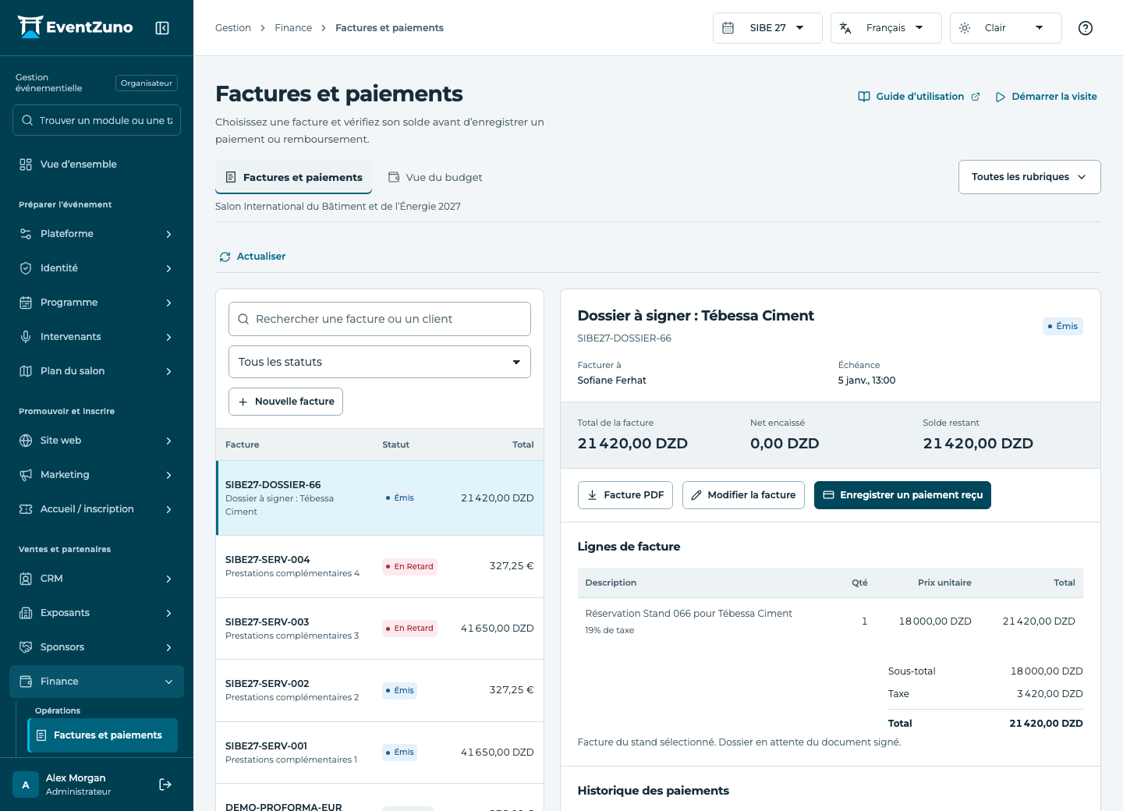Viewport: 1123px width, 811px height.
Task: Collapse the Finance section chevron
Action: click(x=168, y=682)
